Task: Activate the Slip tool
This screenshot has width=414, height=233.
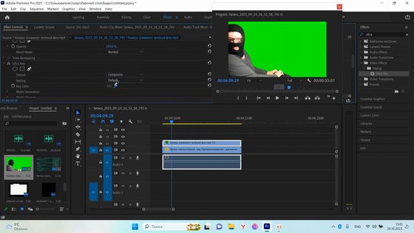Action: coord(78,142)
